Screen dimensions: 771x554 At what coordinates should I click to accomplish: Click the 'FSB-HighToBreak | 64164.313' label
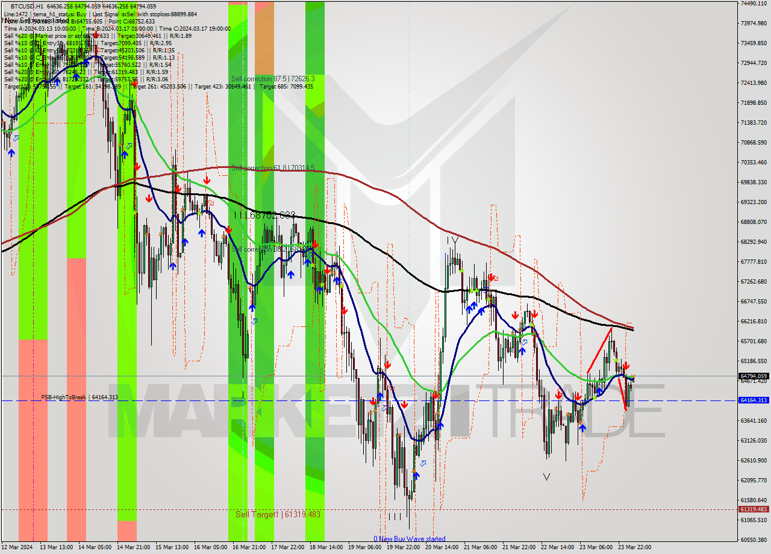(79, 397)
